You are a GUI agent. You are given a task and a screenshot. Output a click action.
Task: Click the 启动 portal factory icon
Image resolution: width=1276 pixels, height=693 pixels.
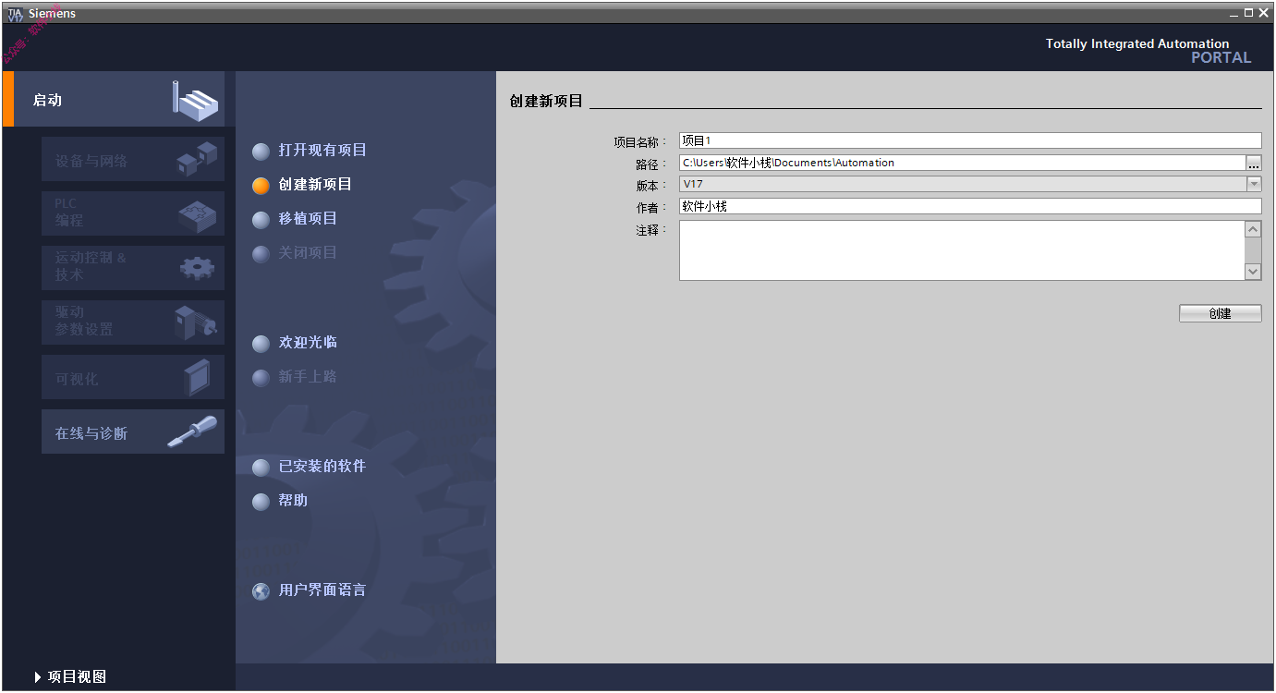click(x=196, y=100)
